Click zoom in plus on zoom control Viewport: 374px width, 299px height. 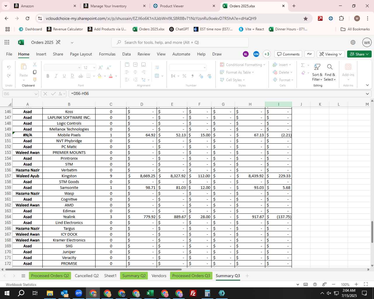pyautogui.click(x=356, y=284)
